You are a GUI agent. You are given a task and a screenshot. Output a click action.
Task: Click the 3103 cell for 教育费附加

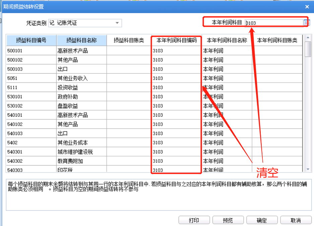click(x=176, y=161)
